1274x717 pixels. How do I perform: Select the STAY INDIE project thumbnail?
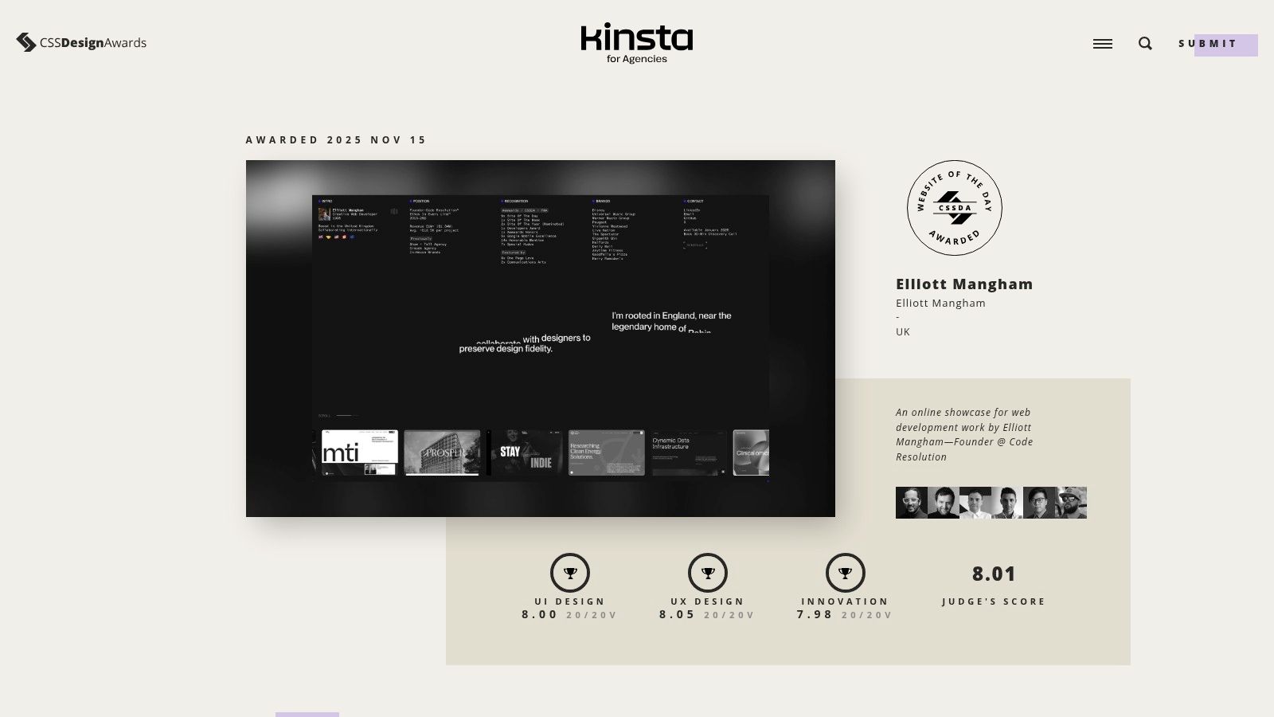tap(526, 452)
